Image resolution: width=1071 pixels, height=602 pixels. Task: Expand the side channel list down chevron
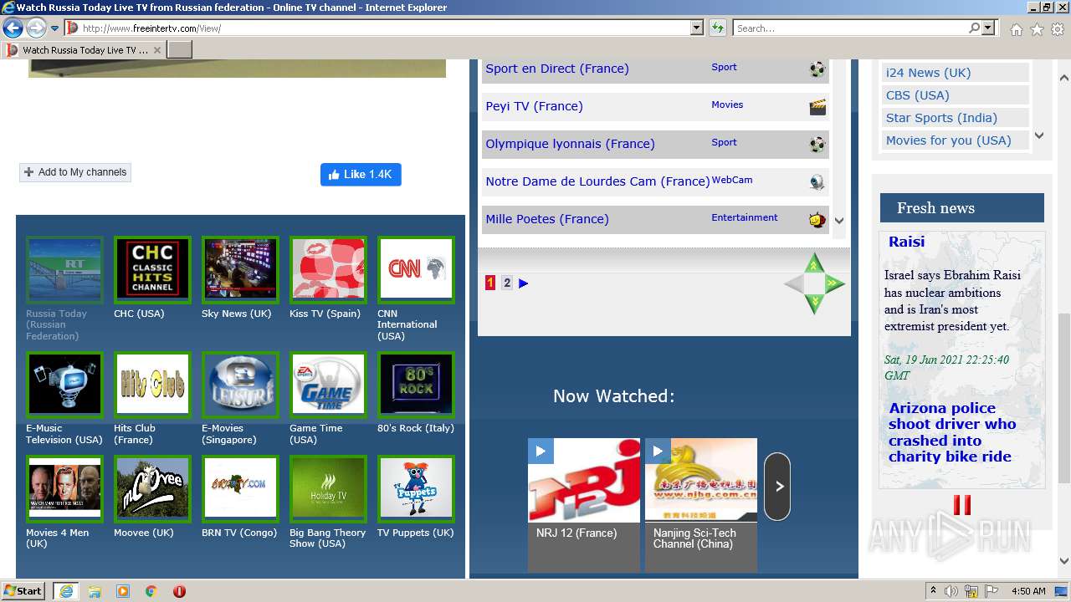point(1039,135)
